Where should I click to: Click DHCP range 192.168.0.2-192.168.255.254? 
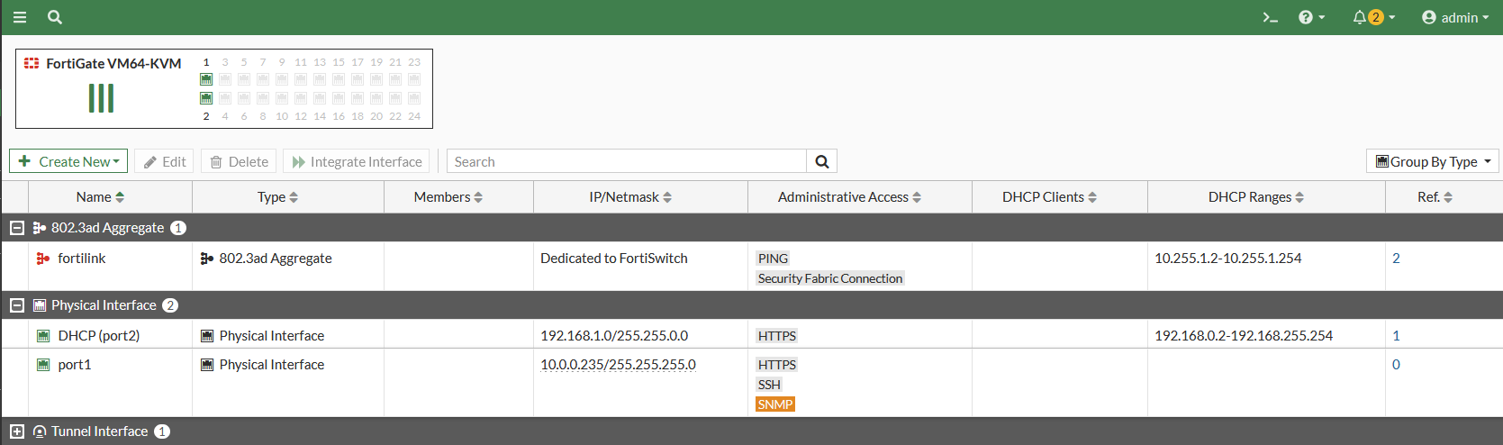(x=1244, y=336)
